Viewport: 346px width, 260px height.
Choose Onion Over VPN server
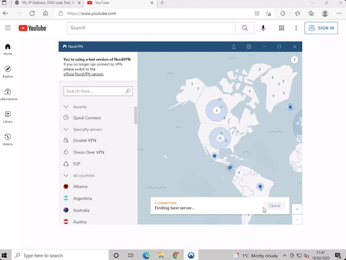pyautogui.click(x=88, y=153)
